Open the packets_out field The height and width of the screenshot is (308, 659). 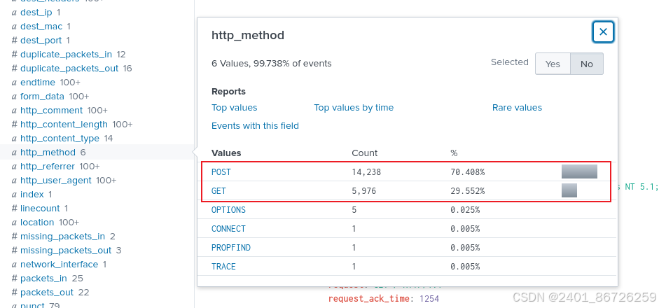coord(47,292)
